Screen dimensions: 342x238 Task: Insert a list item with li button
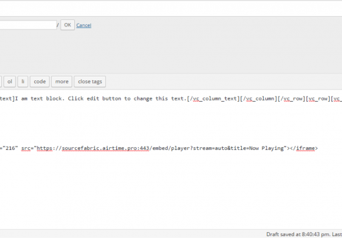(x=23, y=82)
